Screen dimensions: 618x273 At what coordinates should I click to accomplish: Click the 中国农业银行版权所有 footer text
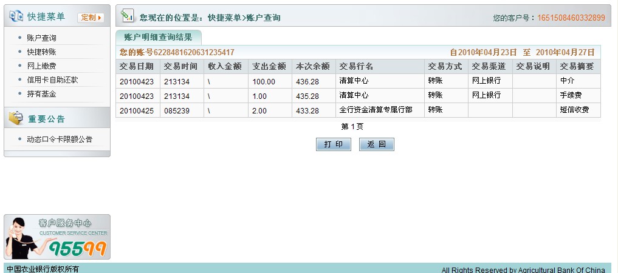[43, 269]
